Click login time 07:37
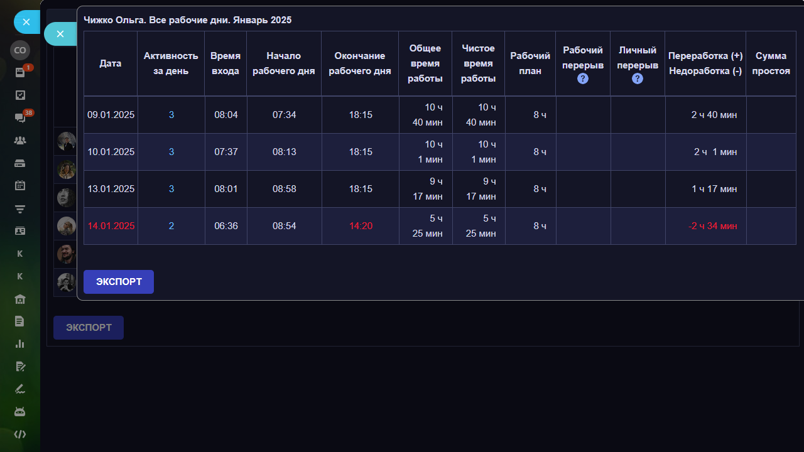 tap(226, 152)
